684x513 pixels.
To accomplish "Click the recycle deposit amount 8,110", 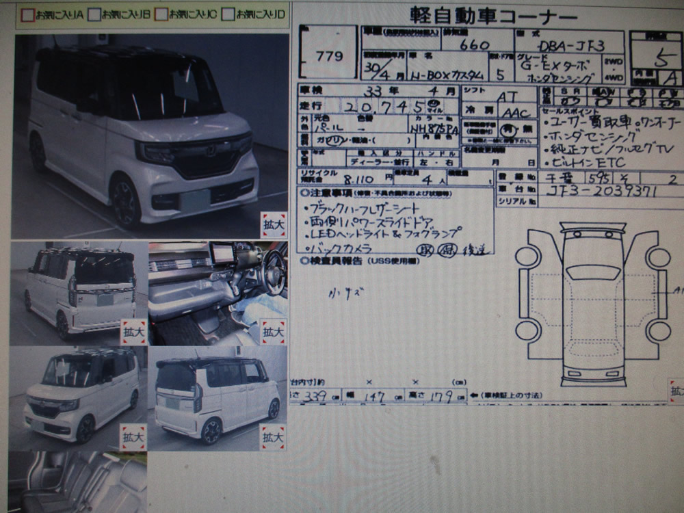I will [x=358, y=179].
